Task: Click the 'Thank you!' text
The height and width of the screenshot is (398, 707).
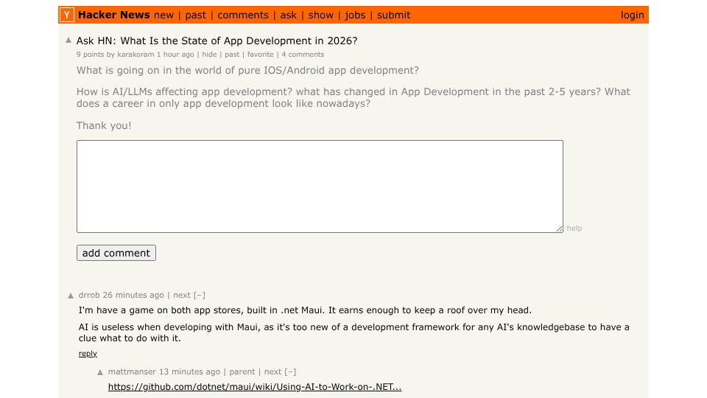Action: coord(104,125)
